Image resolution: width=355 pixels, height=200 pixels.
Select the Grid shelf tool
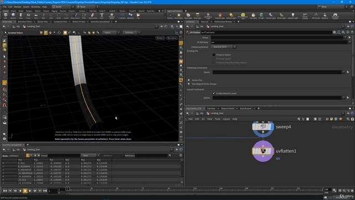35,16
